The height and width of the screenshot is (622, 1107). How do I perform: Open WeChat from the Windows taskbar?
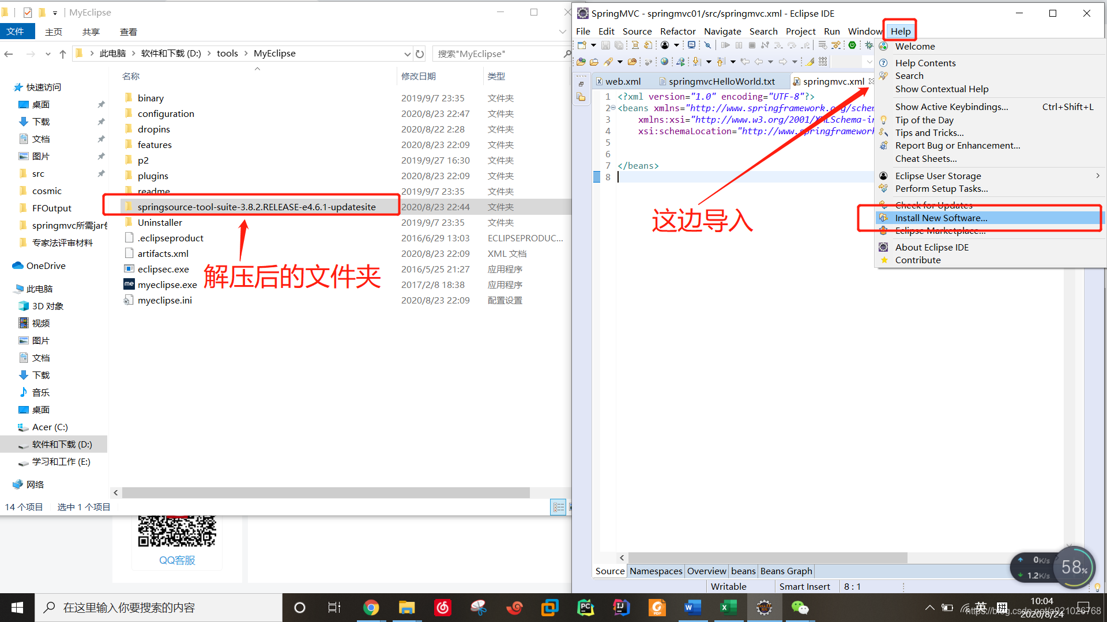pos(800,608)
